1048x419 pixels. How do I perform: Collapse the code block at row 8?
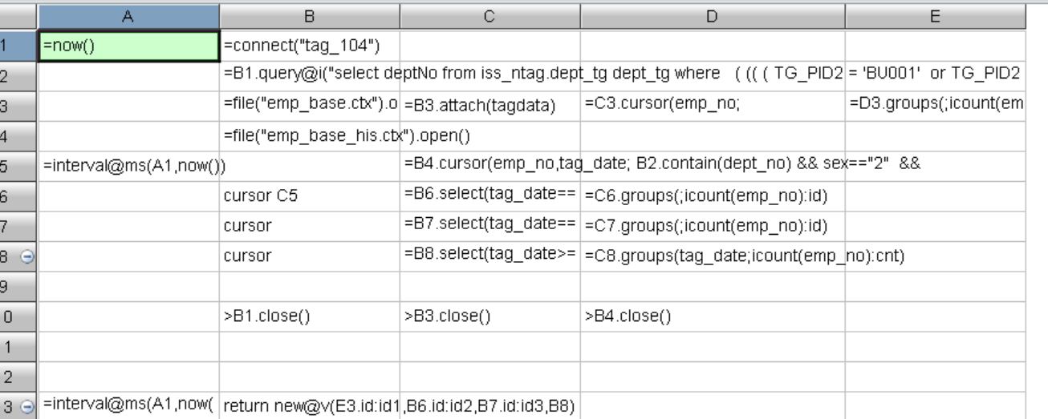(28, 256)
